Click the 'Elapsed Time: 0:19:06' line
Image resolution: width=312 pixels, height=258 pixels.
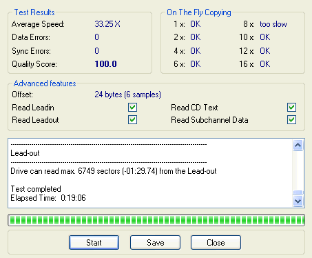click(48, 198)
